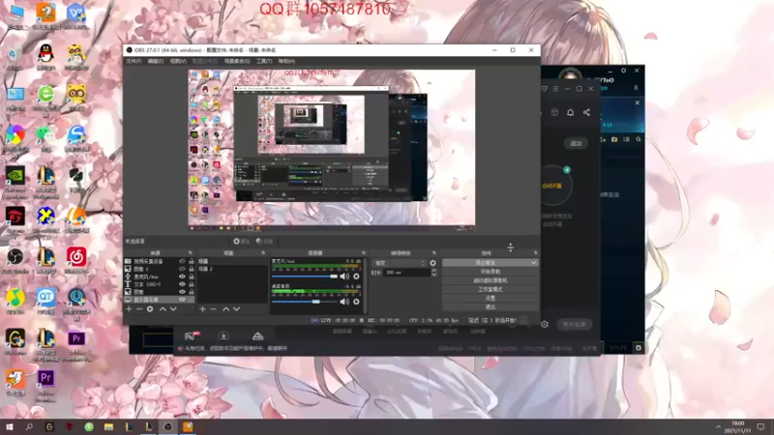Open the Help menu in OBS

[286, 61]
